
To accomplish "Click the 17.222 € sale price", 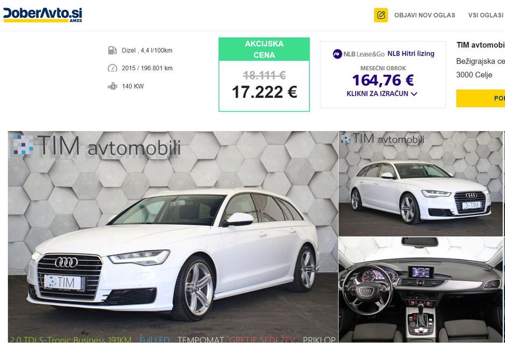I will 264,92.
